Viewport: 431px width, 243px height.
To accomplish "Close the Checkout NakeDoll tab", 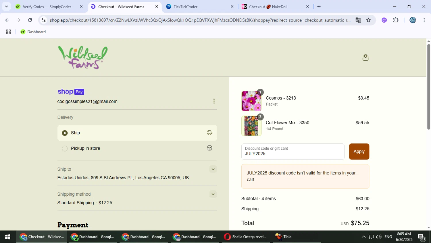I will [x=307, y=7].
